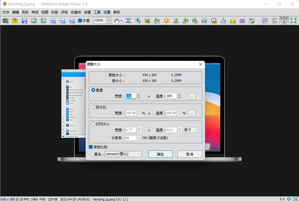Viewport: 299px width, 201px height.
Task: Click the highlighted single image view icon
Action: [284, 21]
